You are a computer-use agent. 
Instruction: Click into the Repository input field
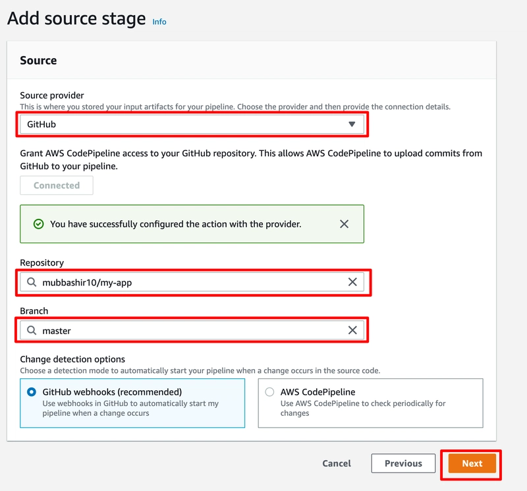coord(191,282)
